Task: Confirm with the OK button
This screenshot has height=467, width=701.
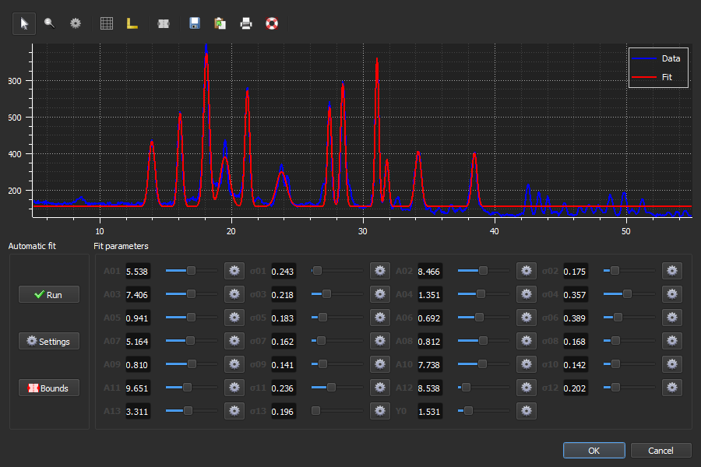Action: (x=594, y=451)
